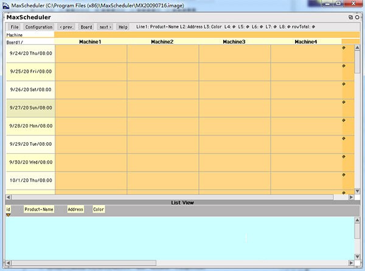Click the Machine2 cell for 9/27/20 Sun
The image size is (365, 271).
pos(162,108)
